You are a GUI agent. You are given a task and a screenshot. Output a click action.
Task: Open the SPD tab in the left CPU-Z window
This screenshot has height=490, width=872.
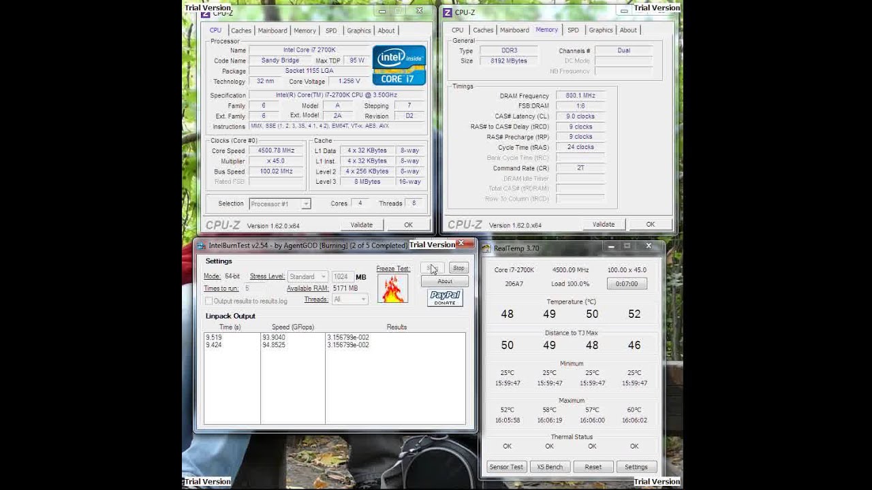[x=331, y=31]
